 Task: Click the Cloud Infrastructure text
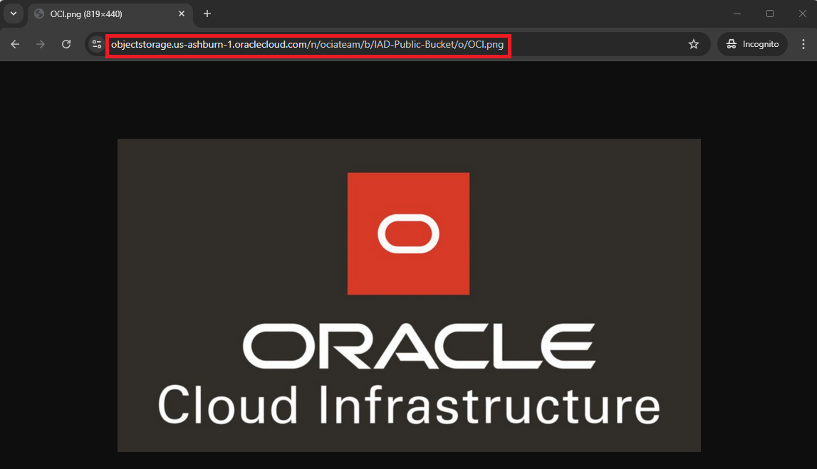coord(409,407)
